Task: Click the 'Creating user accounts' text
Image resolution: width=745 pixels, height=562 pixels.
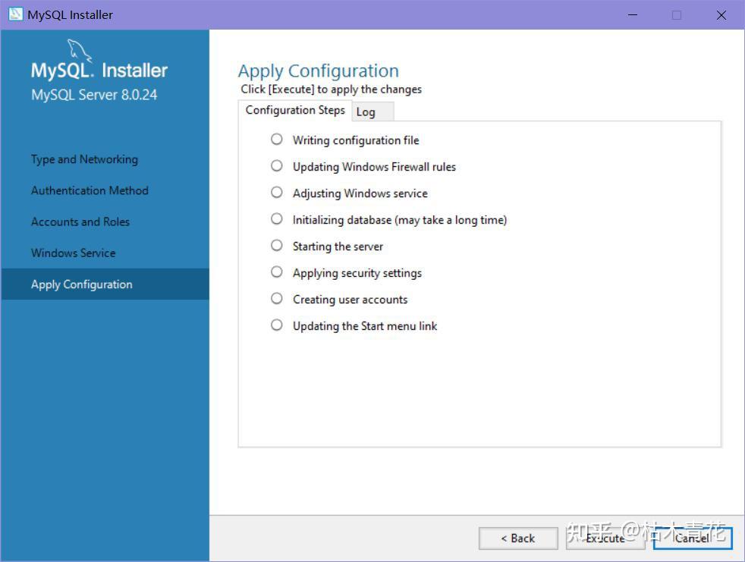Action: [x=350, y=300]
